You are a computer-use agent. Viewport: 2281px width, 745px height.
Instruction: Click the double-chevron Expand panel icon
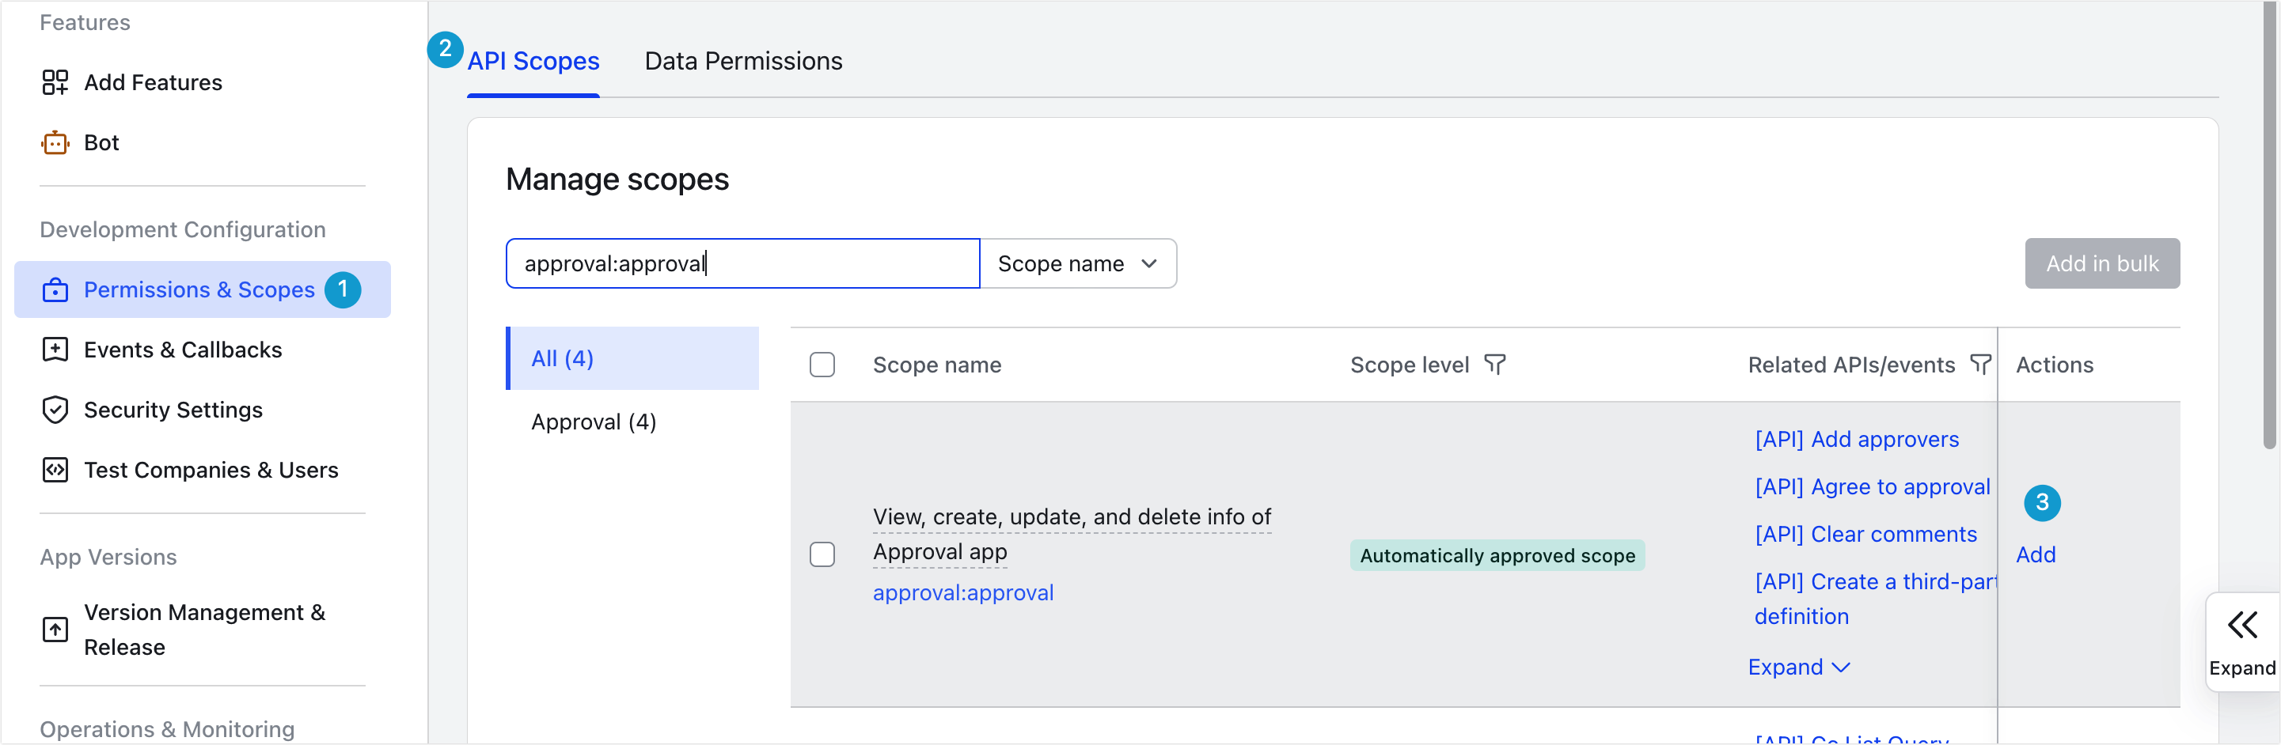click(x=2241, y=625)
